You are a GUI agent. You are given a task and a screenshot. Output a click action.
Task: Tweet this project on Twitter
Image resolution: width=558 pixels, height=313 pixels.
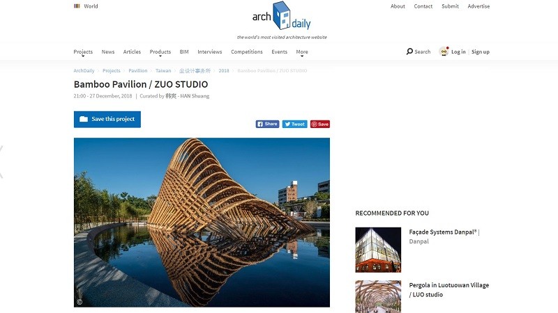pyautogui.click(x=294, y=125)
